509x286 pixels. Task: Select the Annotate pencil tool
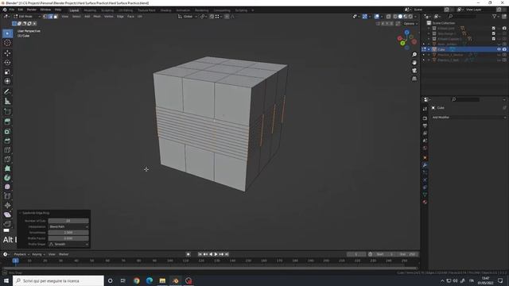pyautogui.click(x=7, y=92)
